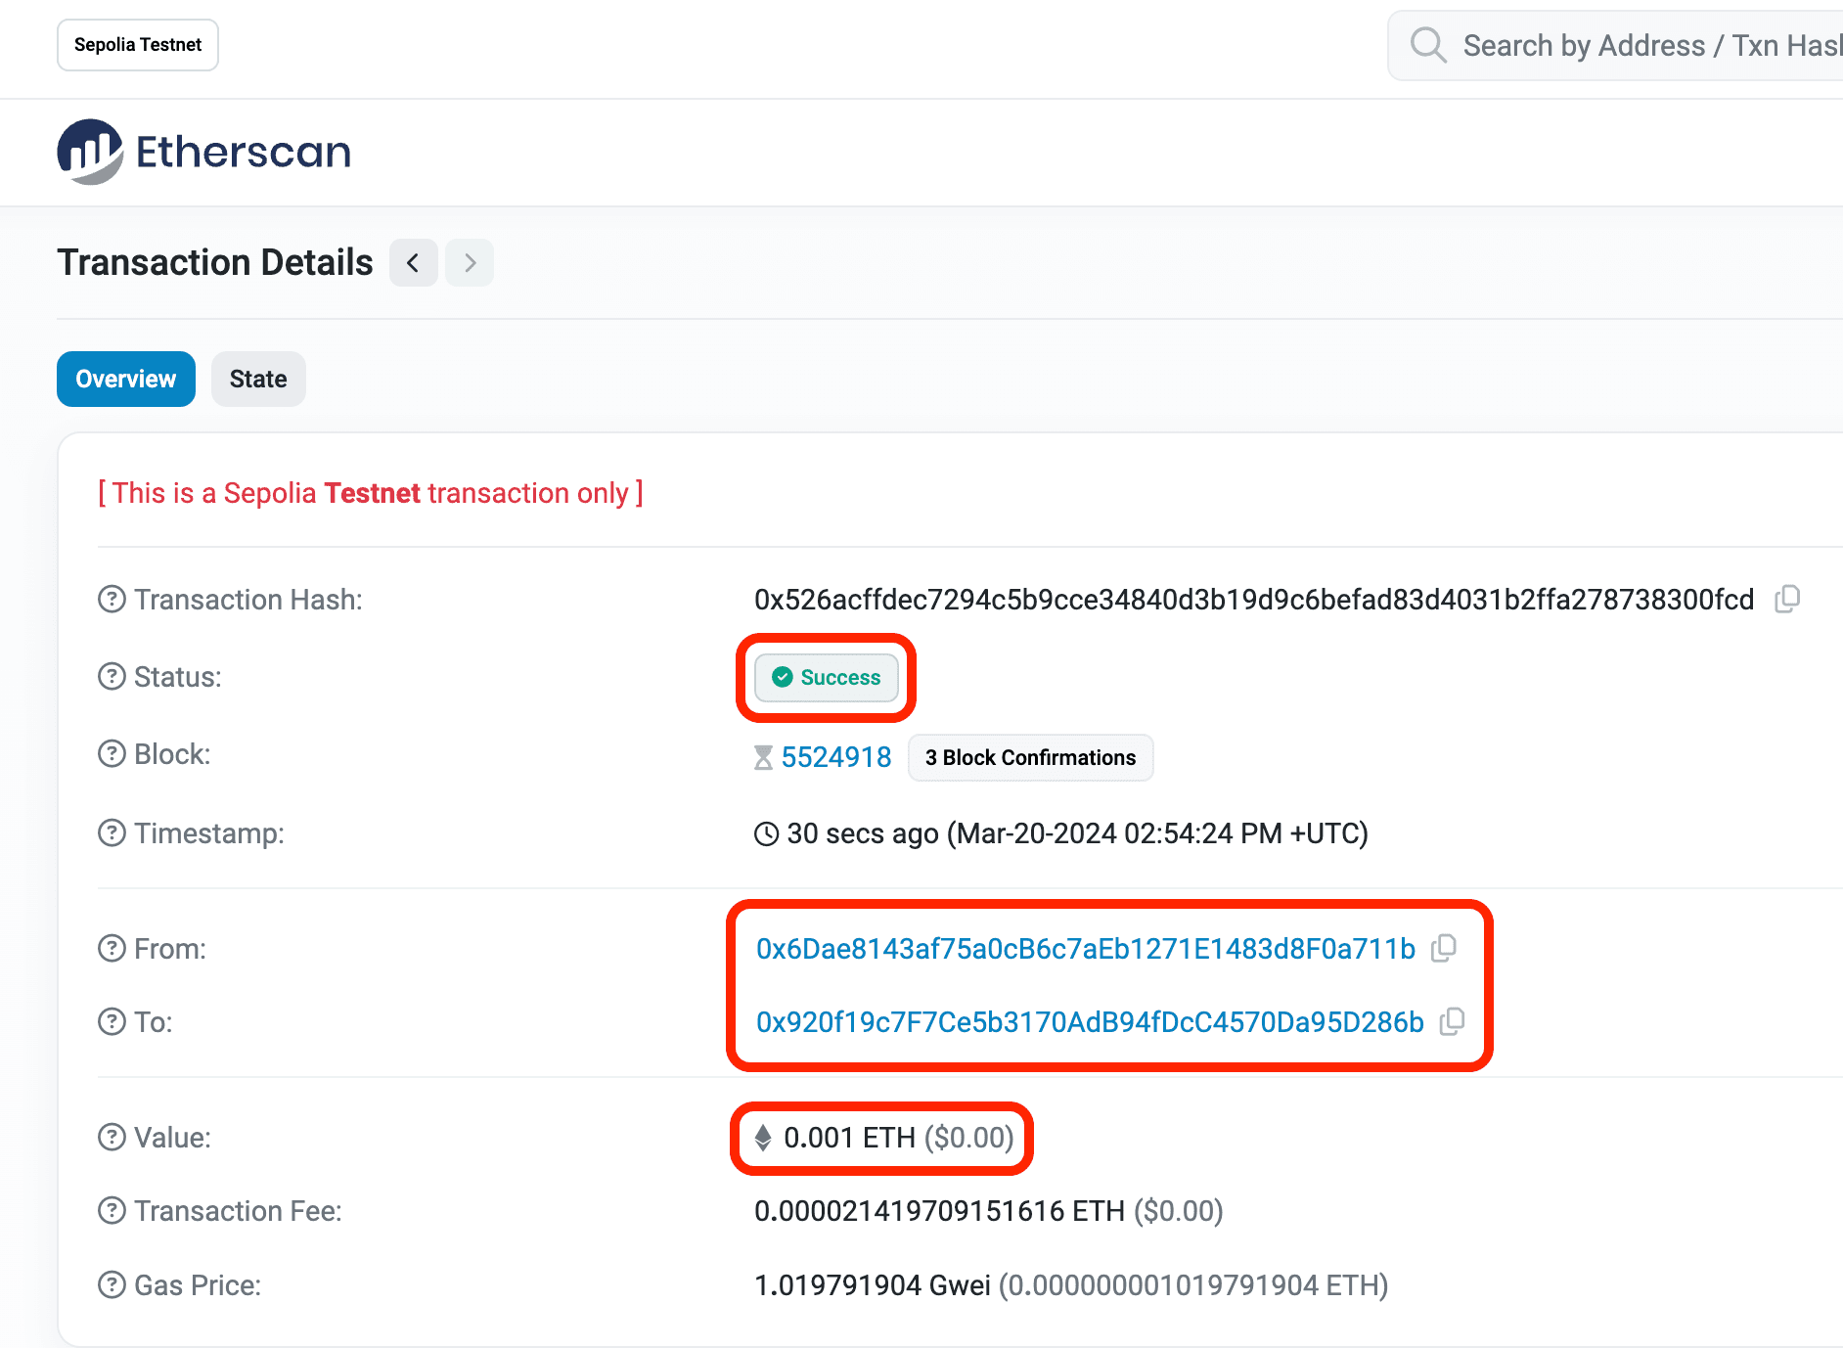Screen dimensions: 1843x1348
Task: Click the search magnifier icon
Action: tap(1427, 44)
